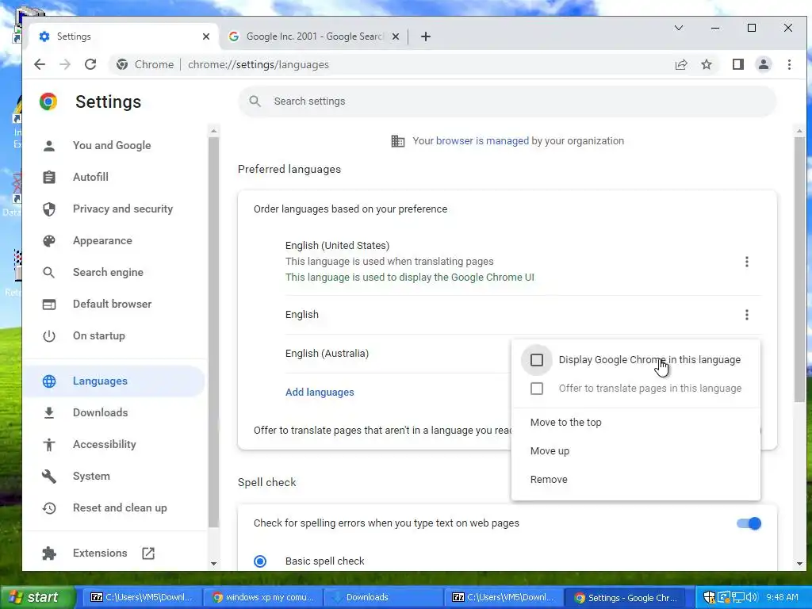
Task: Click the Privacy shield icon
Action: (x=49, y=209)
